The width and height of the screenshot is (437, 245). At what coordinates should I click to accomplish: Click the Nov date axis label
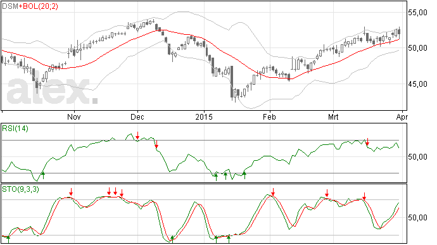pos(74,116)
